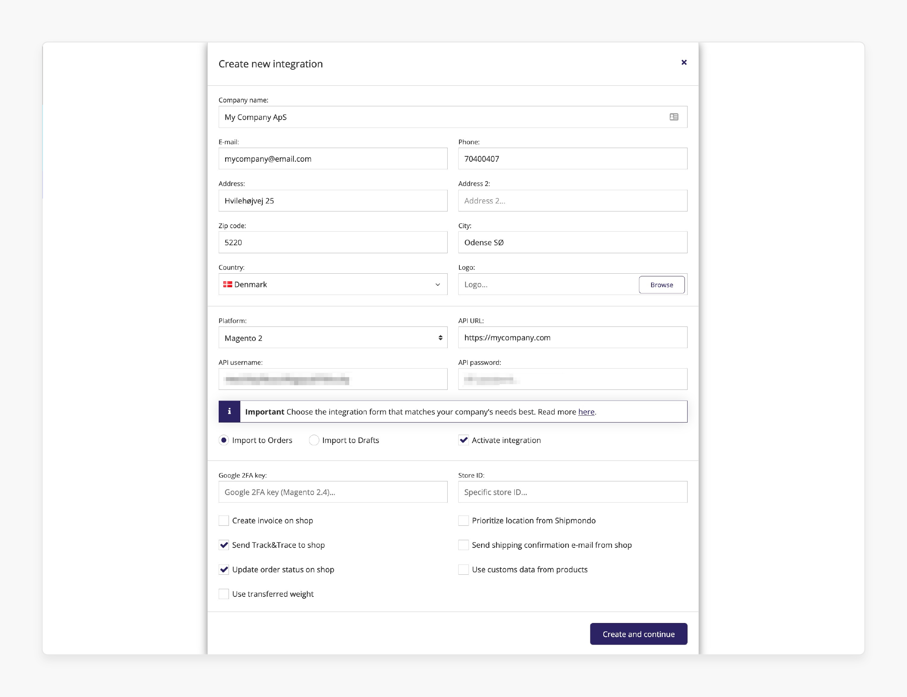This screenshot has height=697, width=907.
Task: Click the info icon in the Important notice
Action: pyautogui.click(x=229, y=412)
